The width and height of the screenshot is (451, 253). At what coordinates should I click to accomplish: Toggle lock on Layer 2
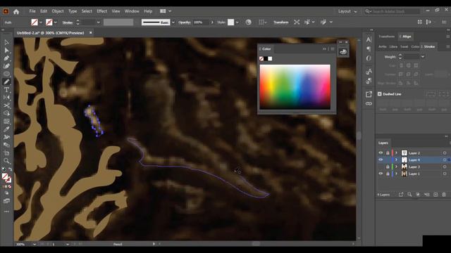click(x=388, y=153)
